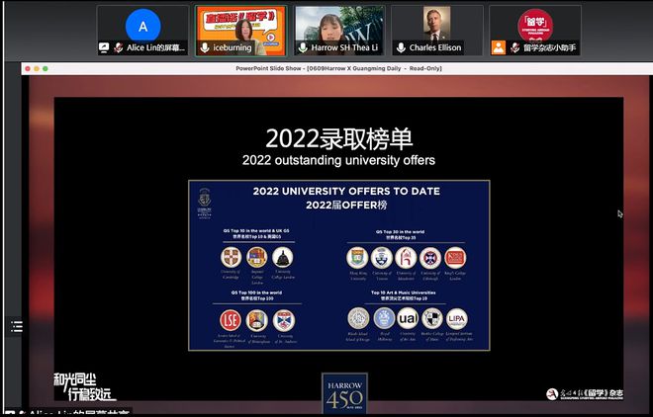Click 'Top 10 Art & Music Universities' label
Screen dimensions: 653x417
pyautogui.click(x=403, y=292)
